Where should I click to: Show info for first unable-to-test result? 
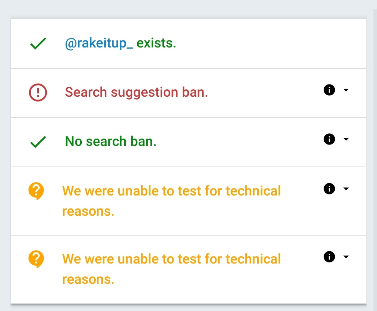pyautogui.click(x=329, y=189)
